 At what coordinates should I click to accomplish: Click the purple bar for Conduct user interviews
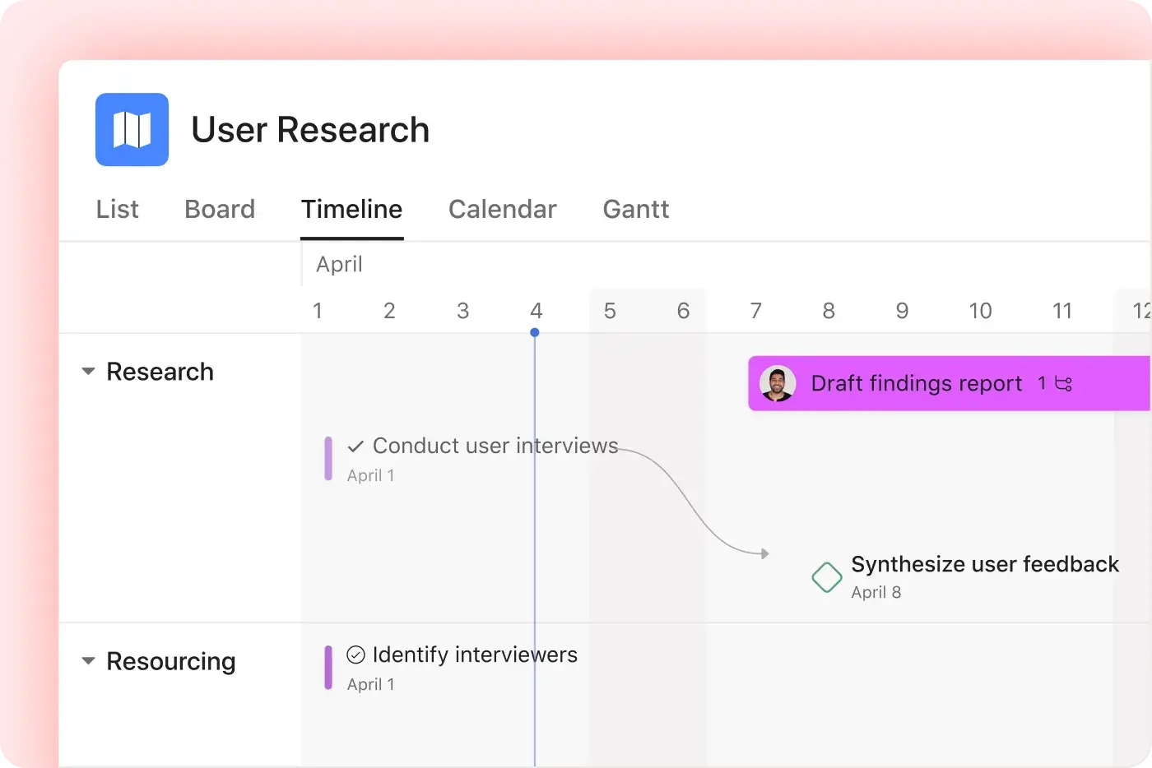click(328, 458)
